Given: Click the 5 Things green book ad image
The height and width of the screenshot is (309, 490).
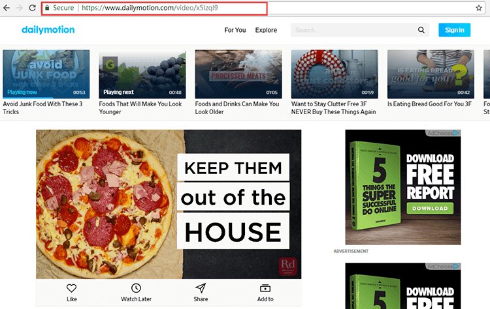Looking at the screenshot, I should click(x=376, y=186).
